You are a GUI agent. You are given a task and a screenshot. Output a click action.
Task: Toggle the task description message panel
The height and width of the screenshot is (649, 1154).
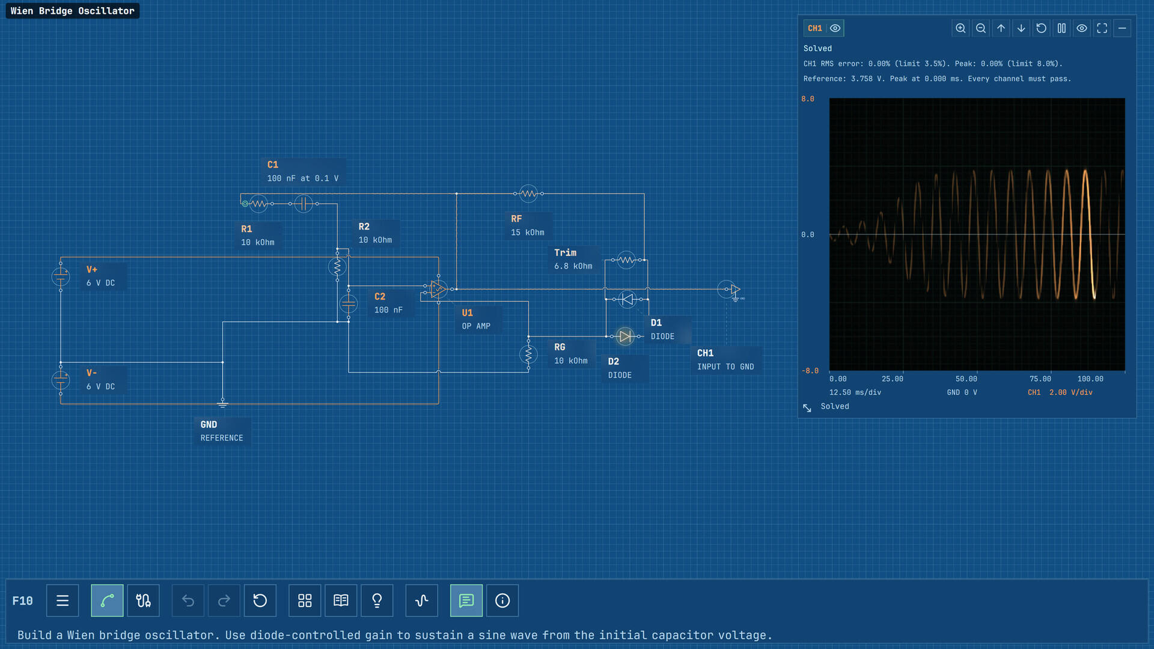466,600
